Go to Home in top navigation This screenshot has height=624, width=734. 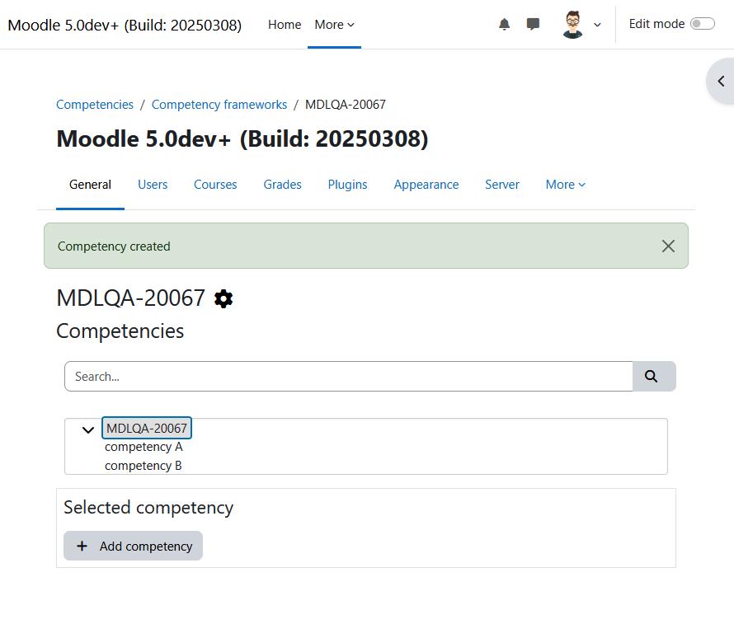(285, 25)
